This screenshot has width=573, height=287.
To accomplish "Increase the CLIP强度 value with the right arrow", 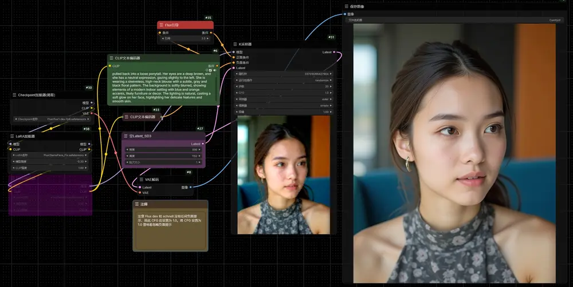I will (87, 168).
